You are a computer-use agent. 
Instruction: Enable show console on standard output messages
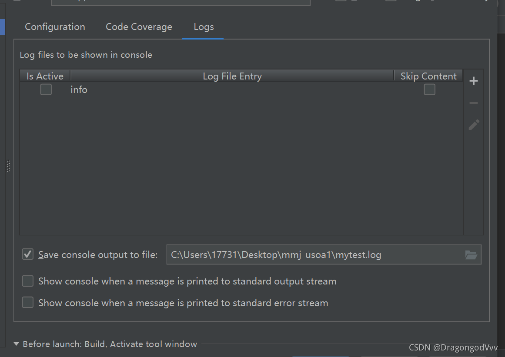27,281
